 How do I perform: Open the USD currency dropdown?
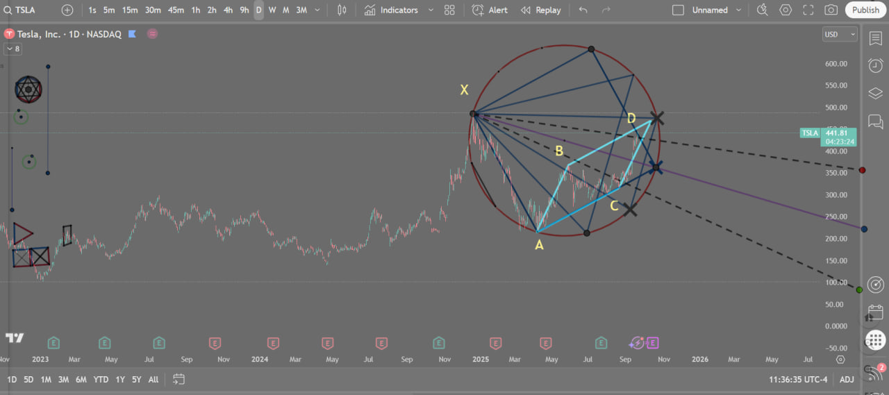pos(839,34)
